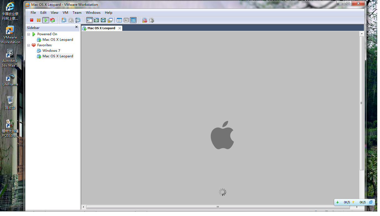
Task: Open the Help menu
Action: pos(109,12)
